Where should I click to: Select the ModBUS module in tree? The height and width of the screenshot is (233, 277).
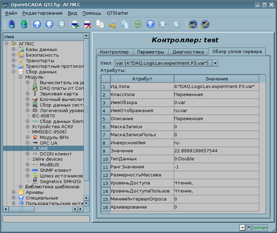49,165
